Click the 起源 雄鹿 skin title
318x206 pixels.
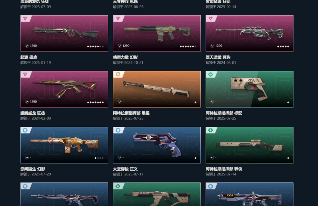(29, 57)
